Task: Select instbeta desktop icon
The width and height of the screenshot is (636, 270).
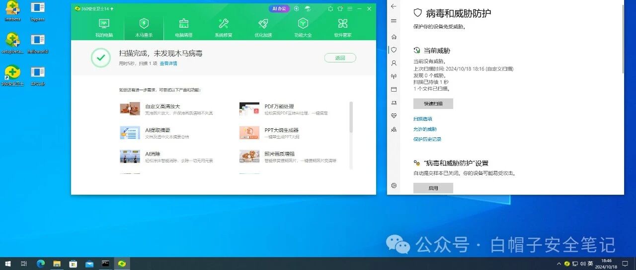Action: [12, 12]
